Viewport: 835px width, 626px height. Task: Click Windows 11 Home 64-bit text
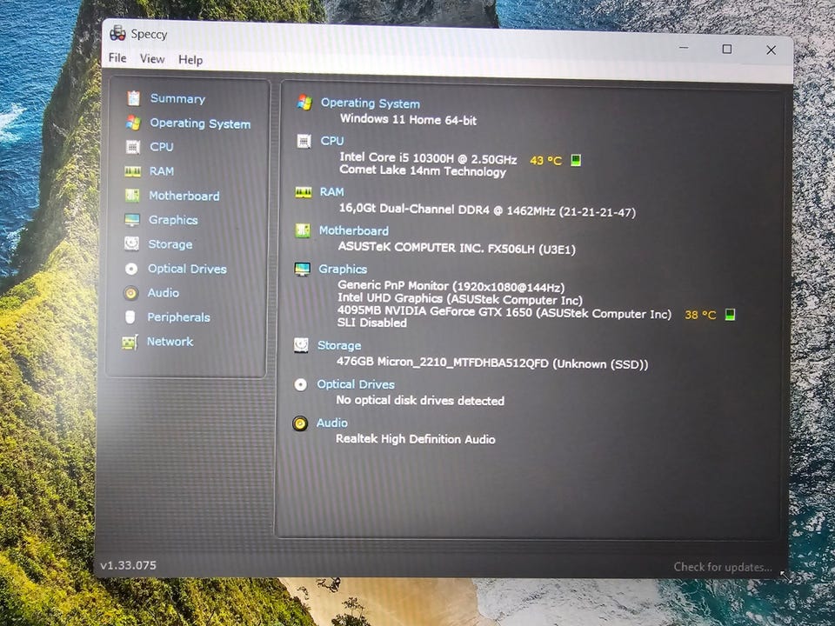tap(409, 119)
